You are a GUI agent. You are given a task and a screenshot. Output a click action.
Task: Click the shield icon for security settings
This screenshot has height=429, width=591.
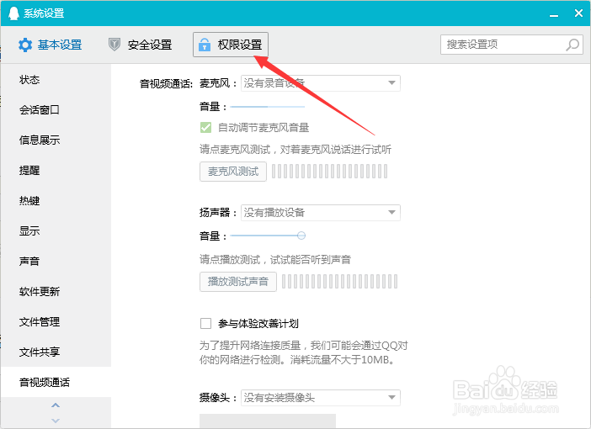(114, 45)
